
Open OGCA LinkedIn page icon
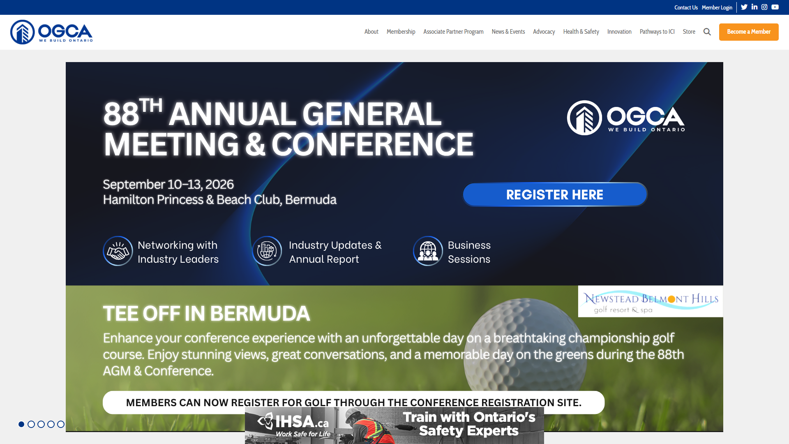[754, 7]
